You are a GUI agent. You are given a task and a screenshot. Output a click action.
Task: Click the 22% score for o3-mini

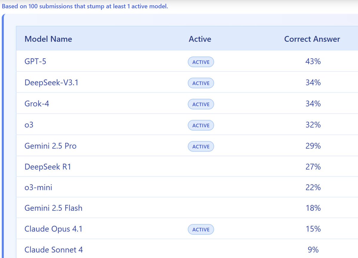(x=313, y=188)
